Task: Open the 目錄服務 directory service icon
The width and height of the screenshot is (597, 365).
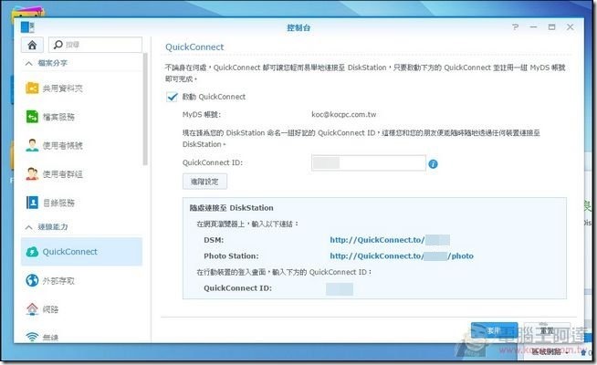Action: pos(32,203)
